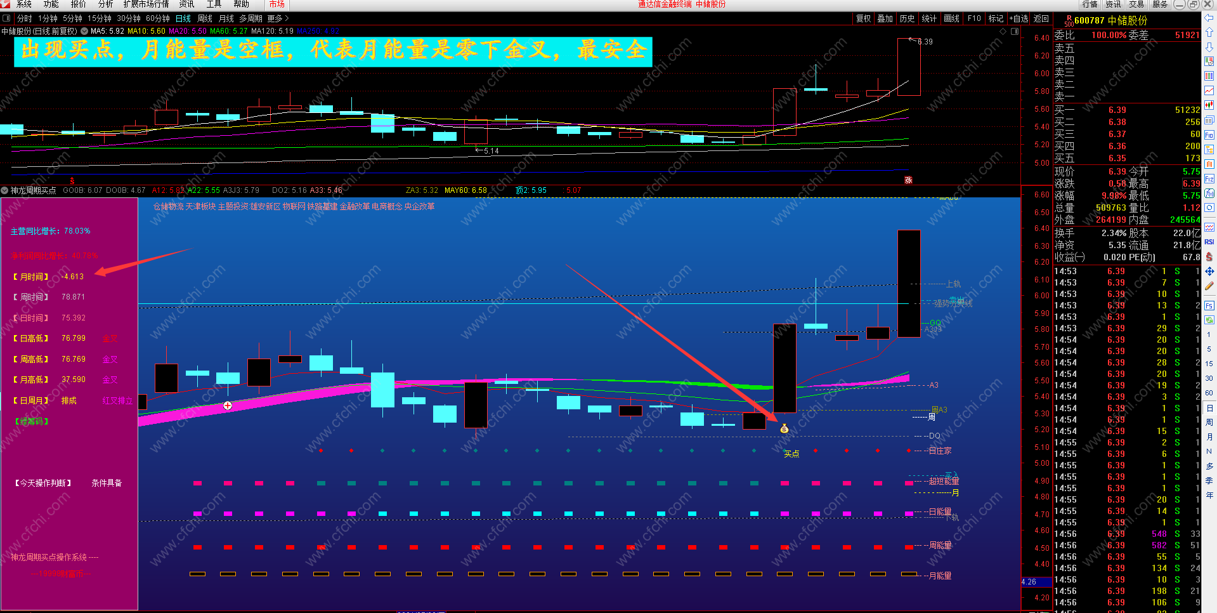Open the 扩展市场行情 menu

(146, 4)
